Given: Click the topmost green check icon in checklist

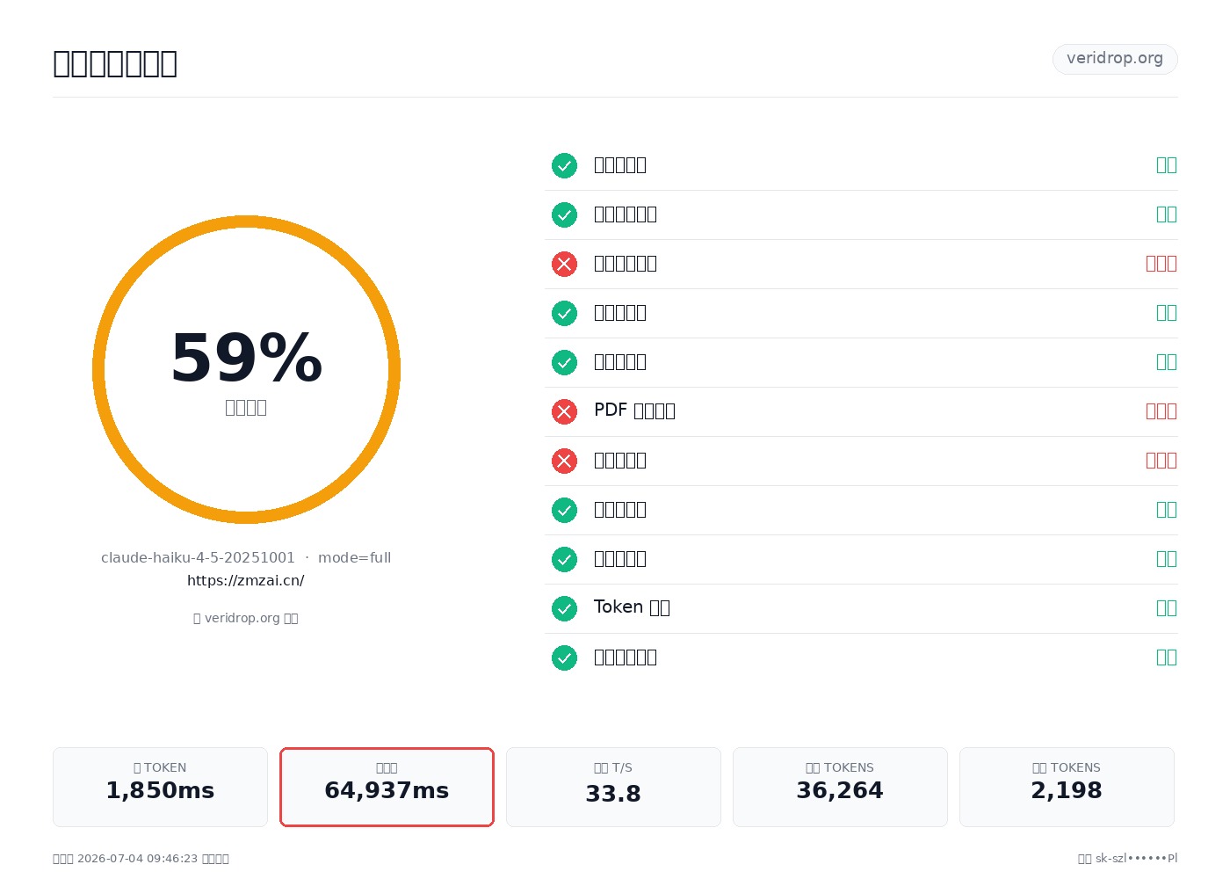Looking at the screenshot, I should point(564,165).
